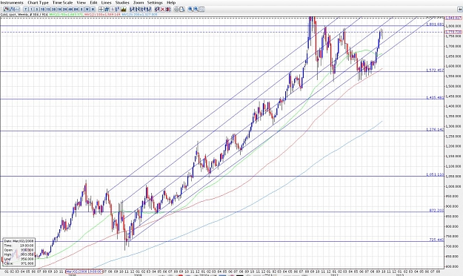
Task: Select the T tick time scale
Action: (x=26, y=9)
